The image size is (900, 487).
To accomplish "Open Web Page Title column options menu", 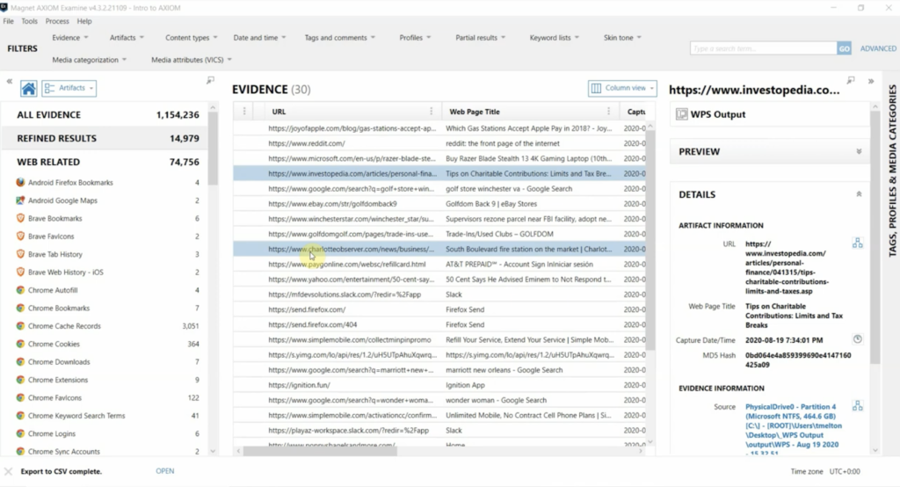I will tap(608, 112).
